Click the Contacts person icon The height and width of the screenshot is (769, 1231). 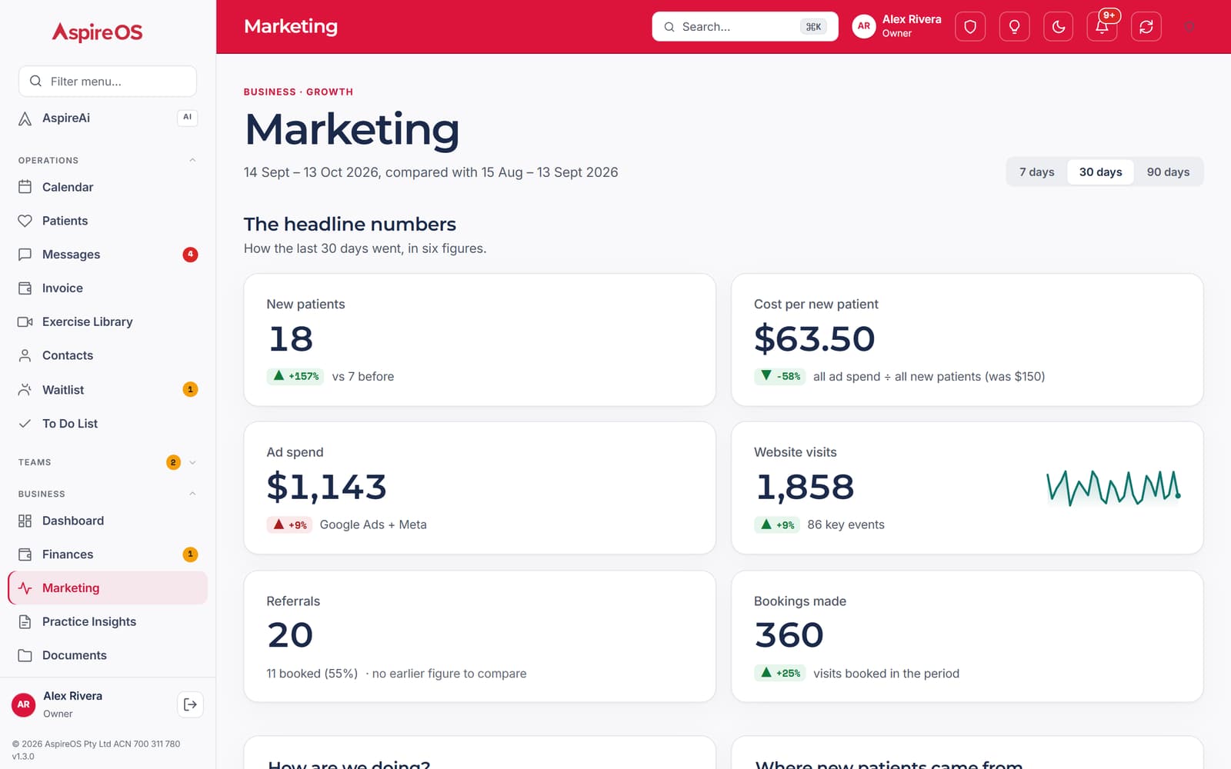[x=25, y=355]
